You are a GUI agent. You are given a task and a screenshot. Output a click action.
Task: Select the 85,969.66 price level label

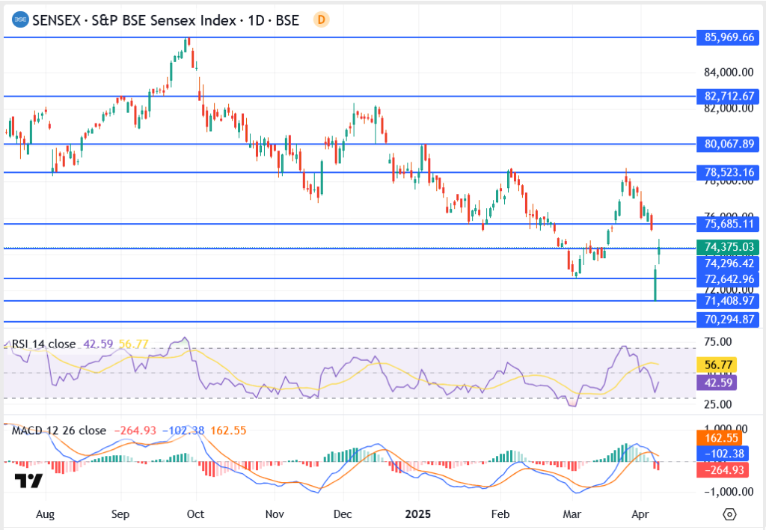pos(728,37)
